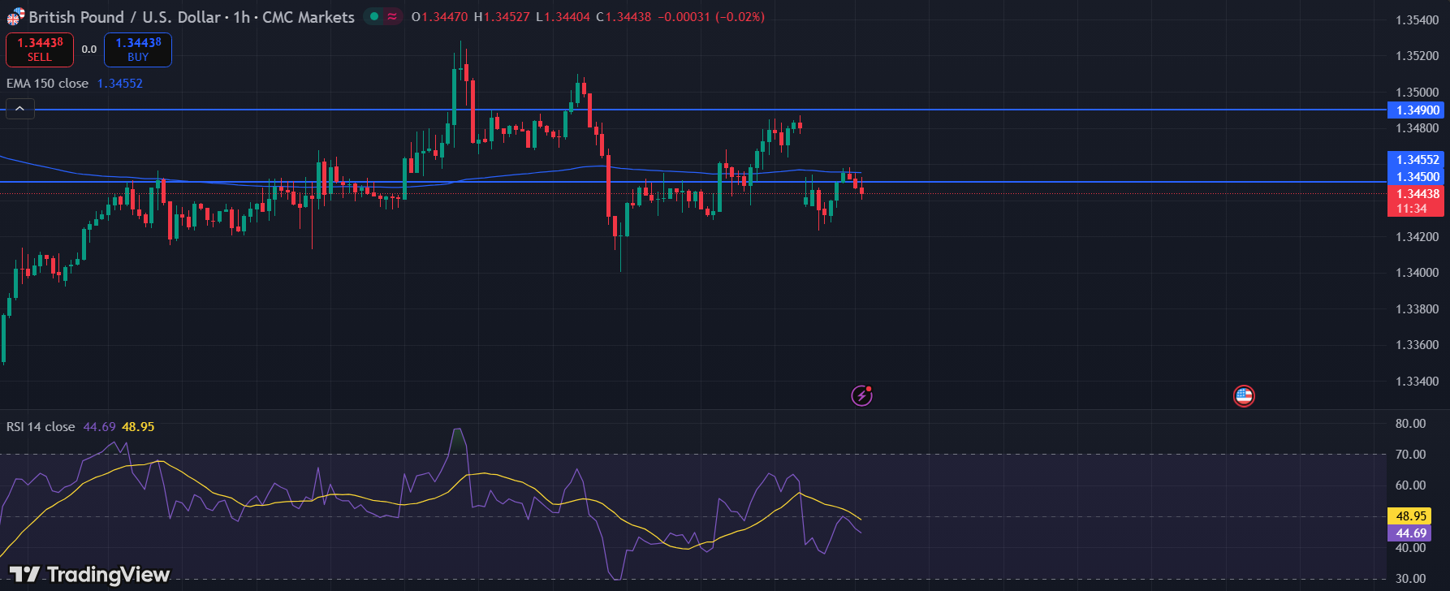Click the TradingView logo
Screen dimensions: 1450x591
[89, 575]
